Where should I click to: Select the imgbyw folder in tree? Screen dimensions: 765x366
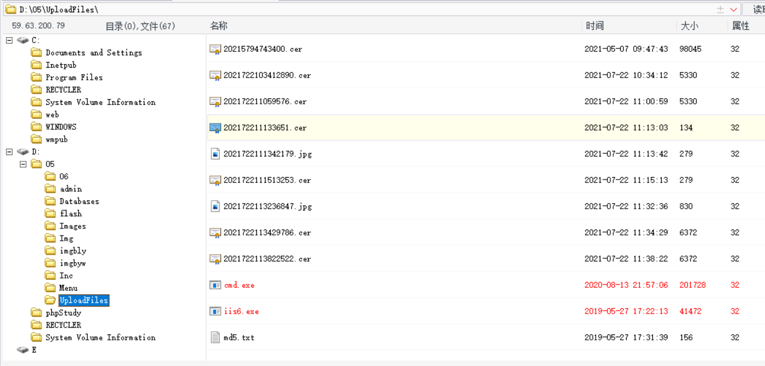click(x=73, y=263)
